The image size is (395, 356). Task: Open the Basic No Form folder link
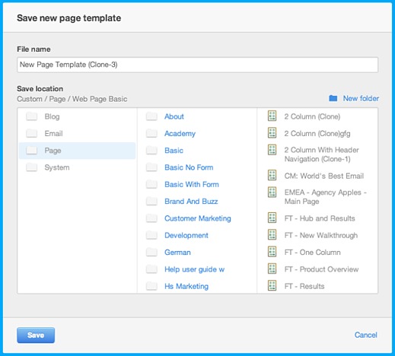[189, 167]
